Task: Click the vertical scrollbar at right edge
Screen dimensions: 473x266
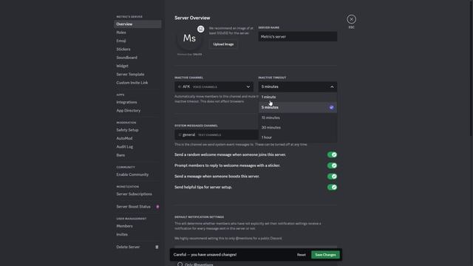Action: [472, 68]
